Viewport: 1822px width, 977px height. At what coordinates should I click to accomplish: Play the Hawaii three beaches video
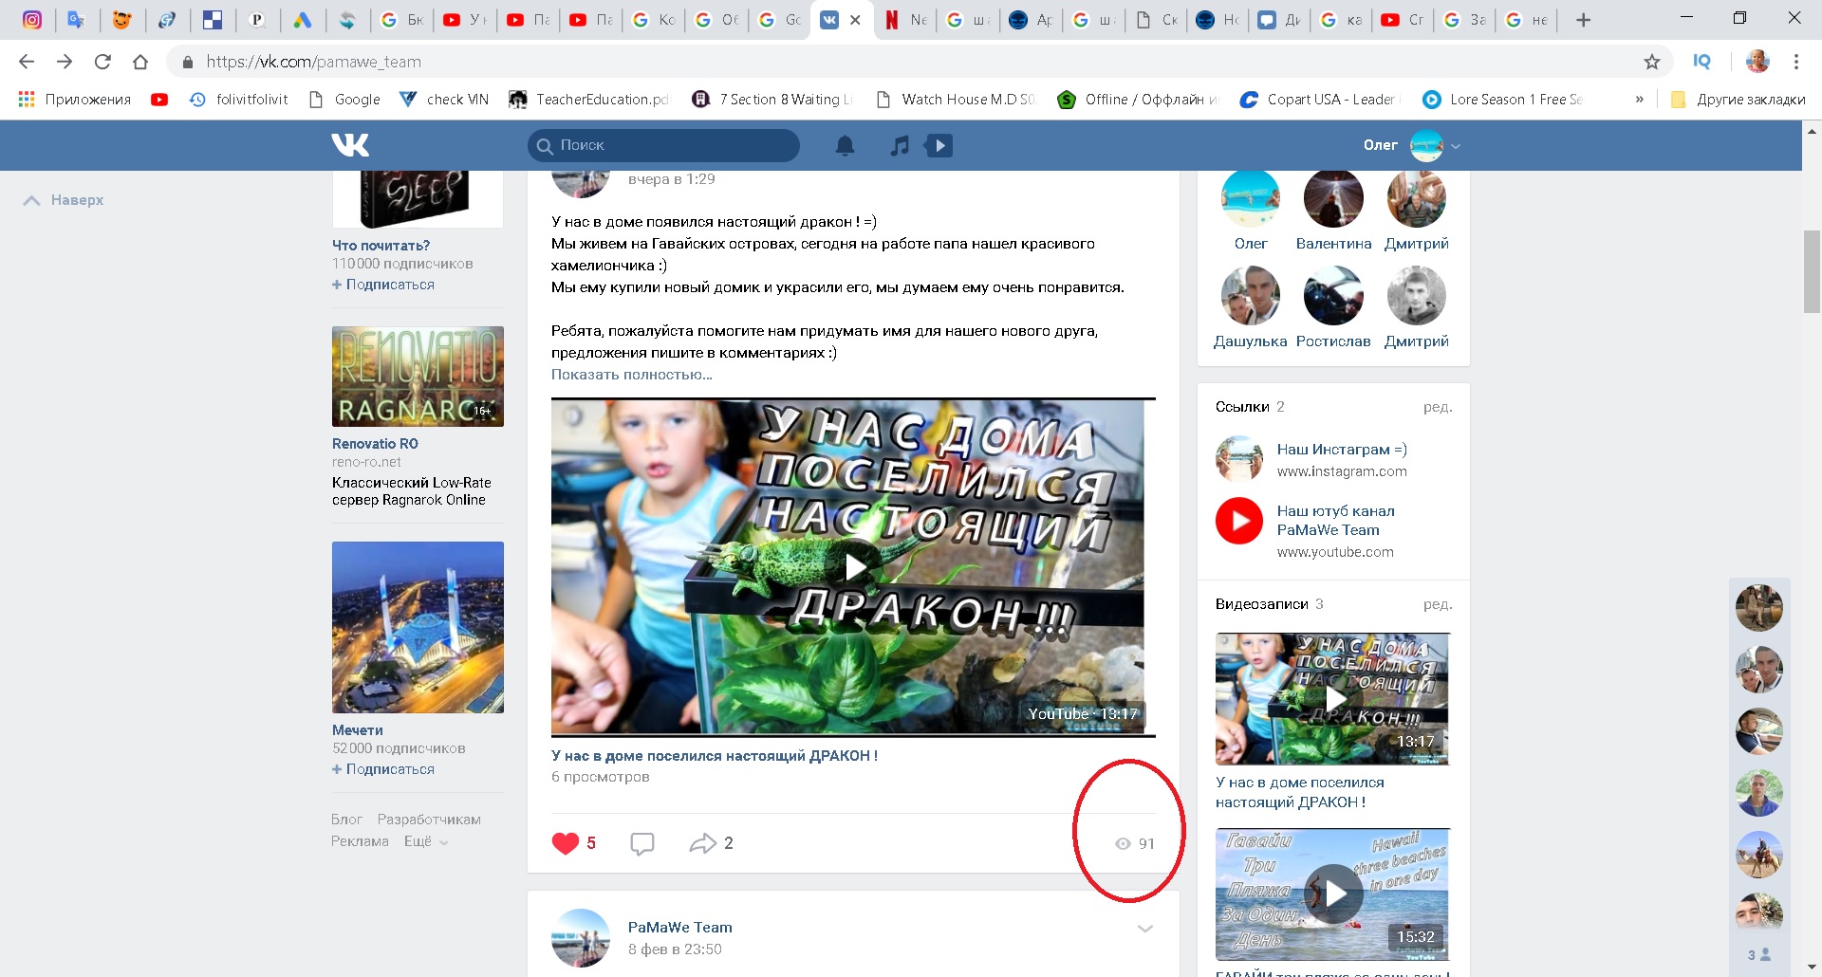pos(1332,894)
